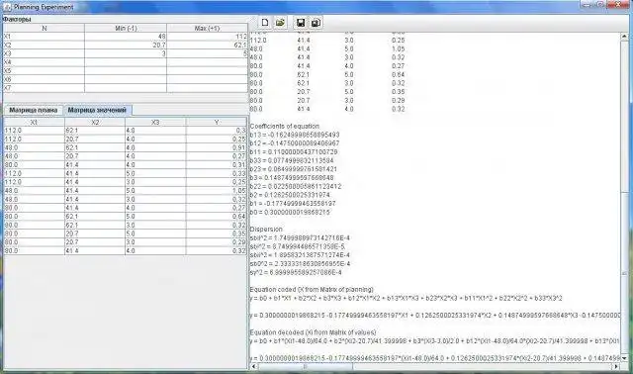The image size is (633, 374).
Task: Select the Матрица значений tab
Action: pos(97,110)
